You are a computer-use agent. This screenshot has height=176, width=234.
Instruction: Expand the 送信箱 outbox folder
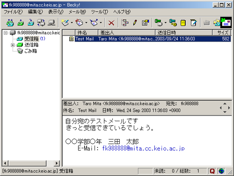(x=13, y=45)
